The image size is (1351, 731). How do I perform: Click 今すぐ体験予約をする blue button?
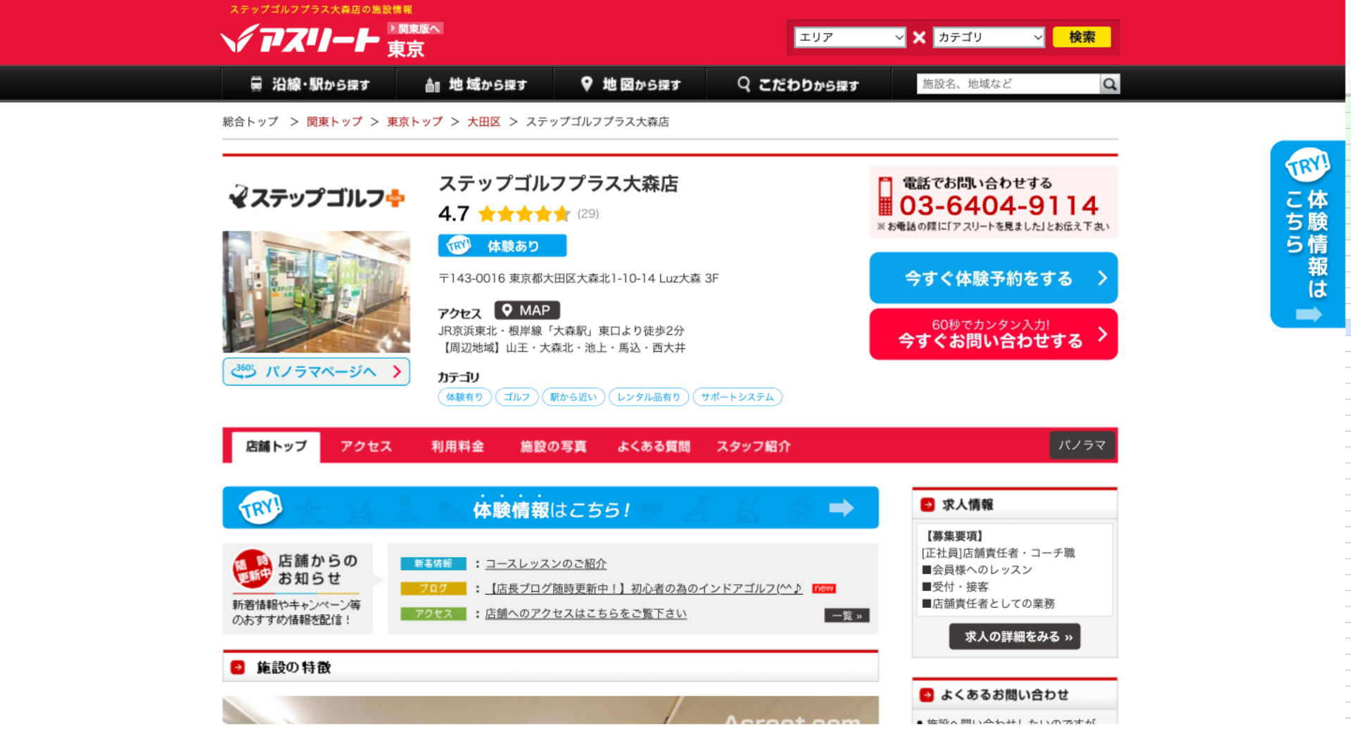pyautogui.click(x=994, y=278)
